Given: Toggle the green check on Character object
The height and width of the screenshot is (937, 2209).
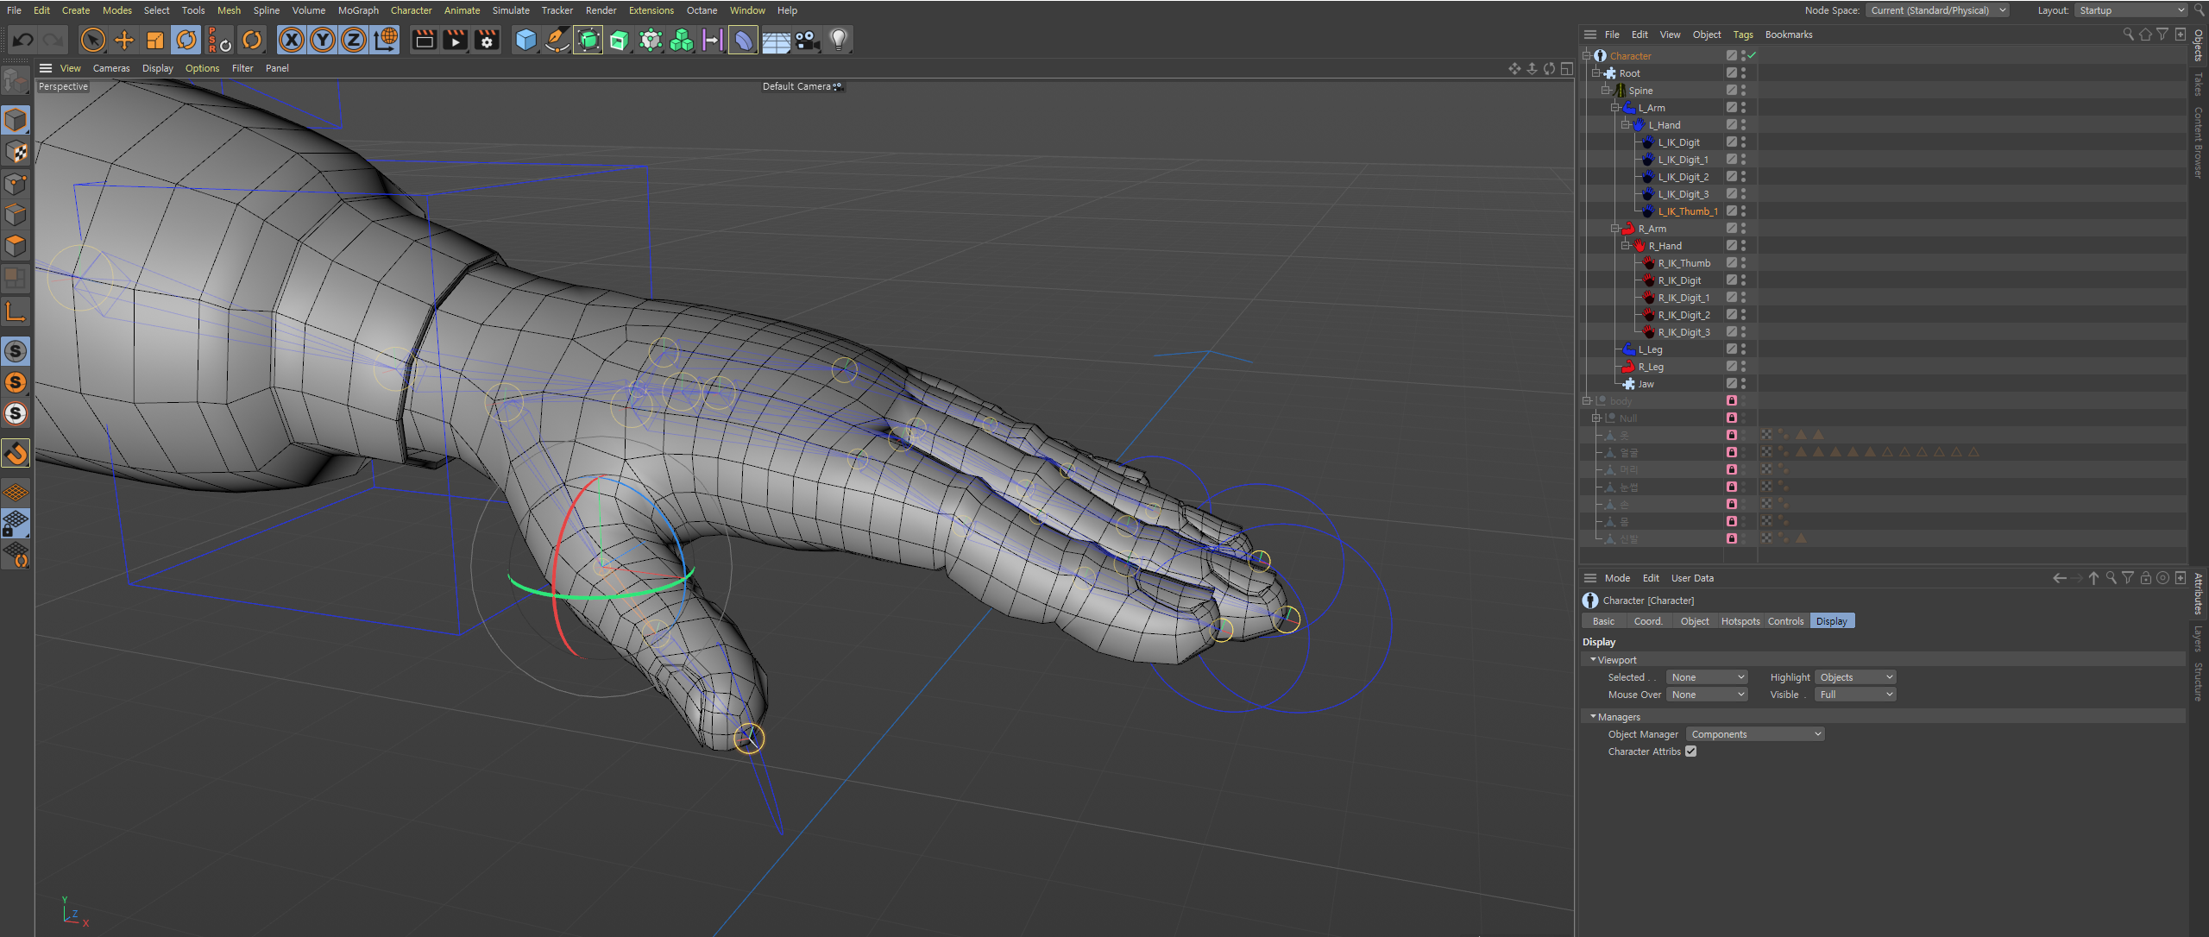Looking at the screenshot, I should click(x=1753, y=55).
